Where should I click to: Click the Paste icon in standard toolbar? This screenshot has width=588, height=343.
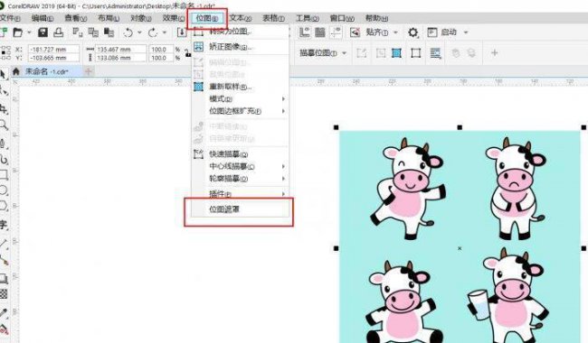tap(109, 32)
